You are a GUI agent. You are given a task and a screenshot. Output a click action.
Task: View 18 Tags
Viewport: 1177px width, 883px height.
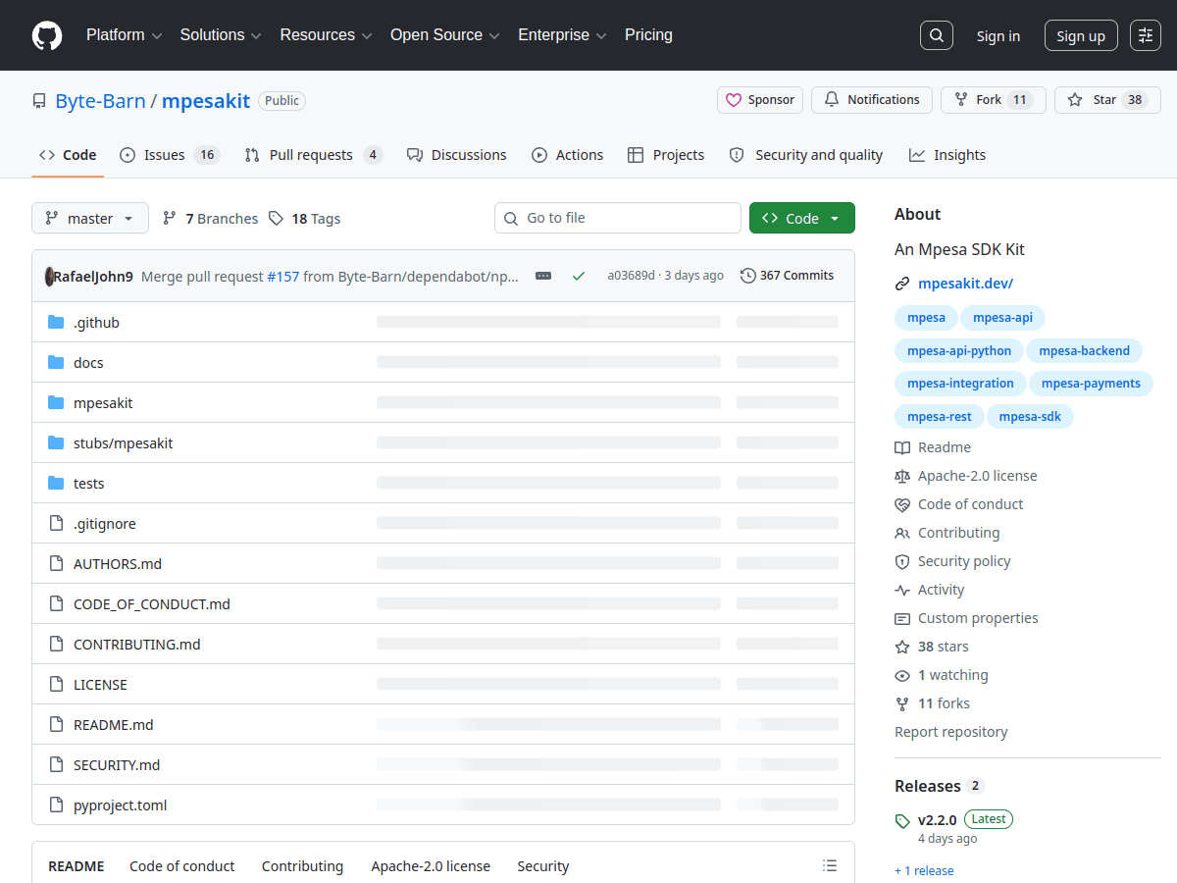tap(304, 218)
